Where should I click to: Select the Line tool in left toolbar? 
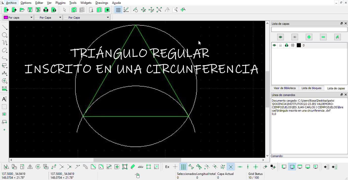point(4,27)
